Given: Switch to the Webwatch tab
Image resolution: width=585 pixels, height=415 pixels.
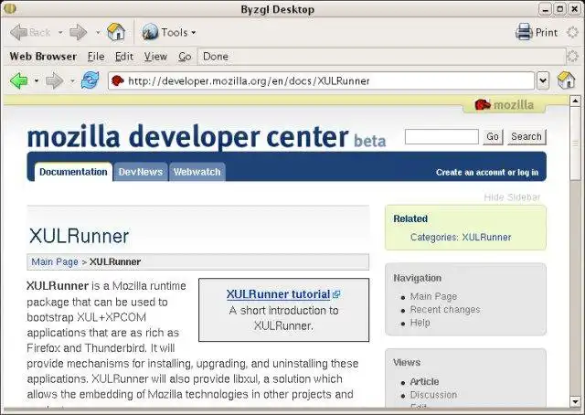Looking at the screenshot, I should click(197, 172).
